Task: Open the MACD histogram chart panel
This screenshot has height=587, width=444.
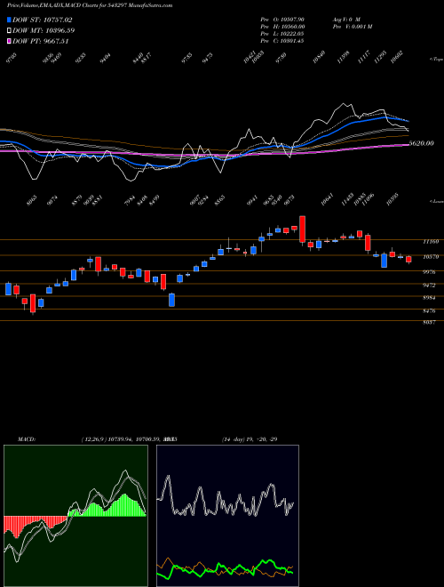Action: point(75,516)
